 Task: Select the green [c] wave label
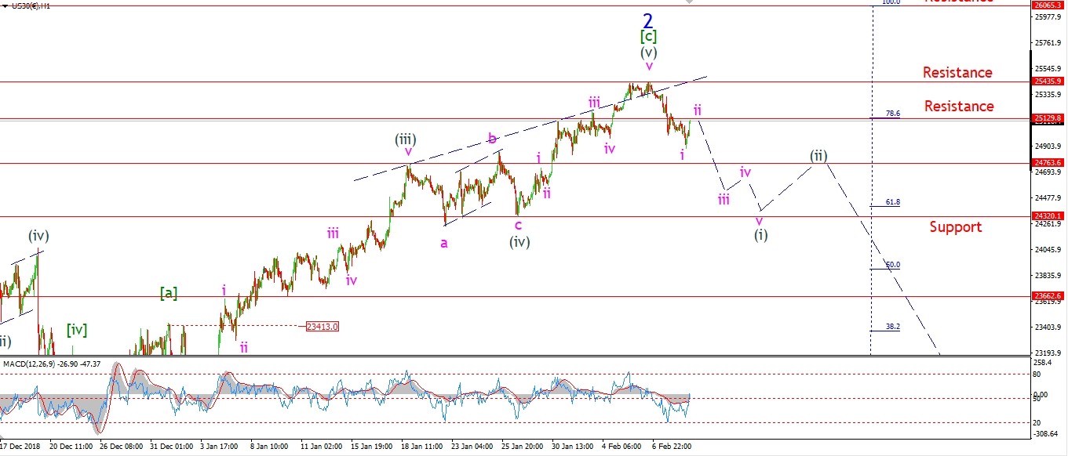pos(648,37)
